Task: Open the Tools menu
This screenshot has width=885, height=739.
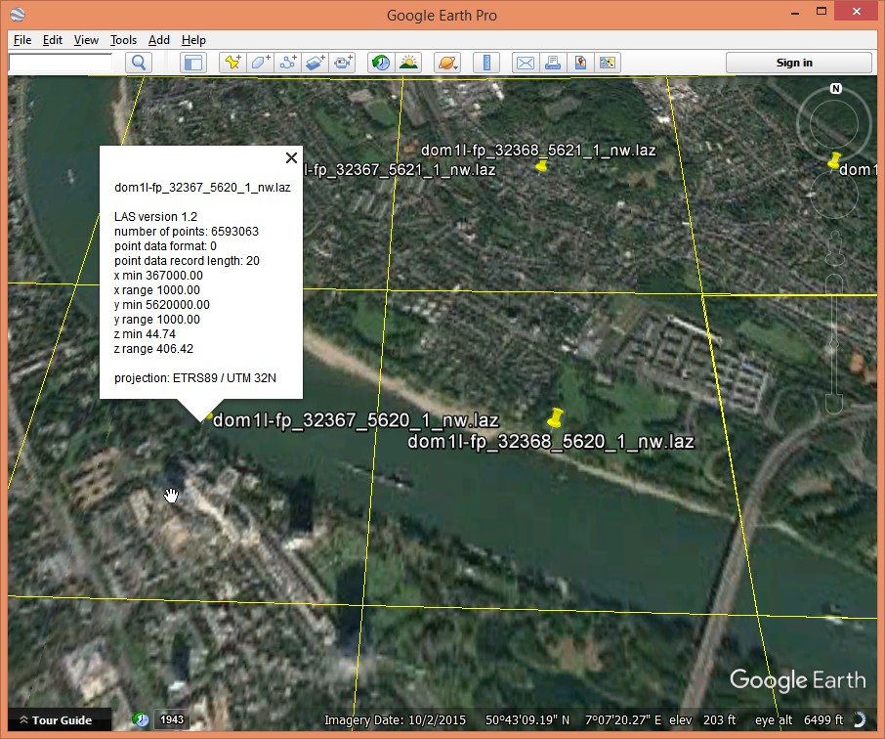Action: (x=123, y=40)
